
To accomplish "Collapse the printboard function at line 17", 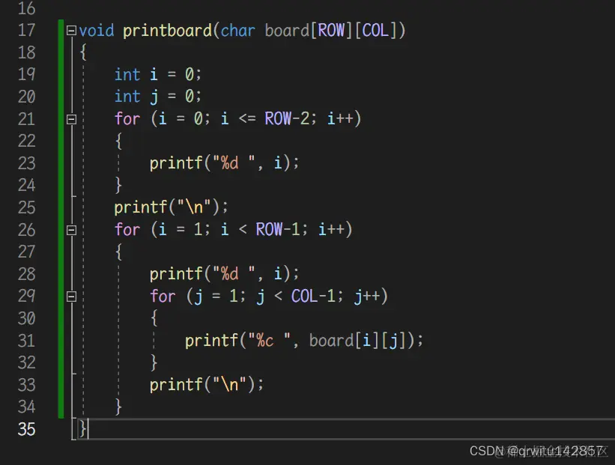I will pyautogui.click(x=71, y=31).
